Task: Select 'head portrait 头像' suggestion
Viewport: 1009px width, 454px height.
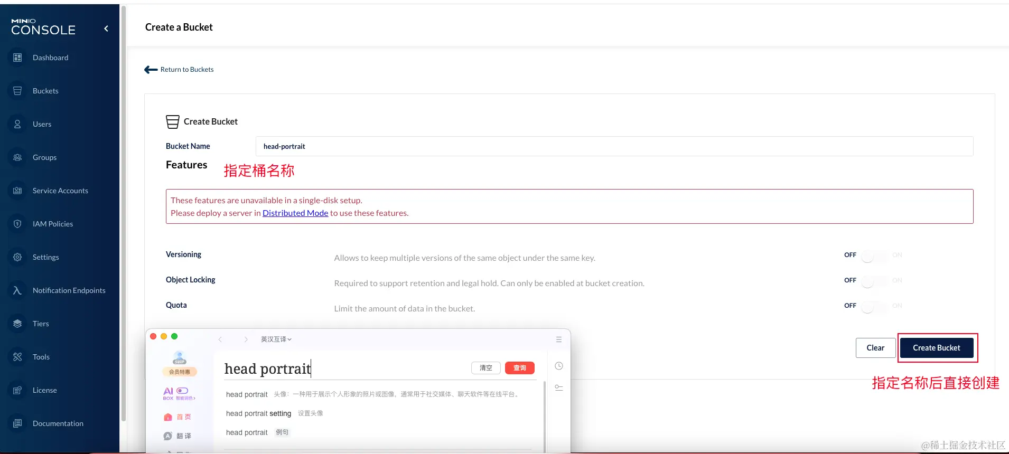Action: tap(373, 394)
